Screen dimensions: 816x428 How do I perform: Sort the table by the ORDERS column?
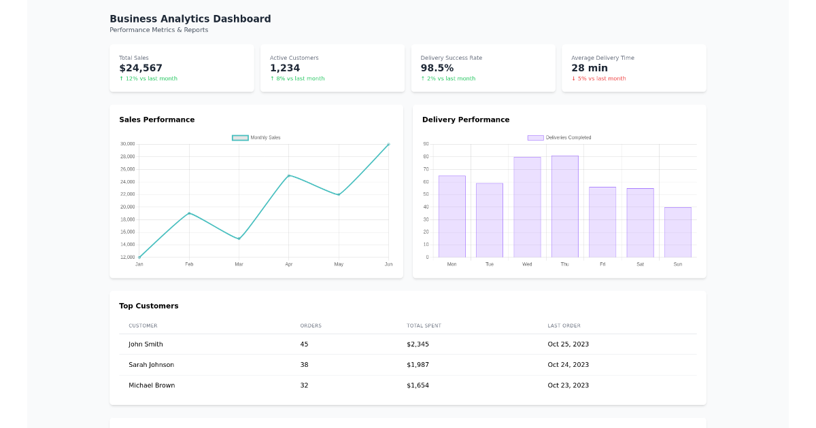[x=311, y=325]
